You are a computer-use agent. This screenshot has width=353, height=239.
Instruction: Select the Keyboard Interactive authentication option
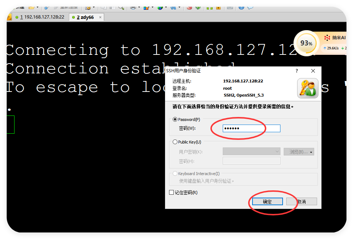(175, 173)
